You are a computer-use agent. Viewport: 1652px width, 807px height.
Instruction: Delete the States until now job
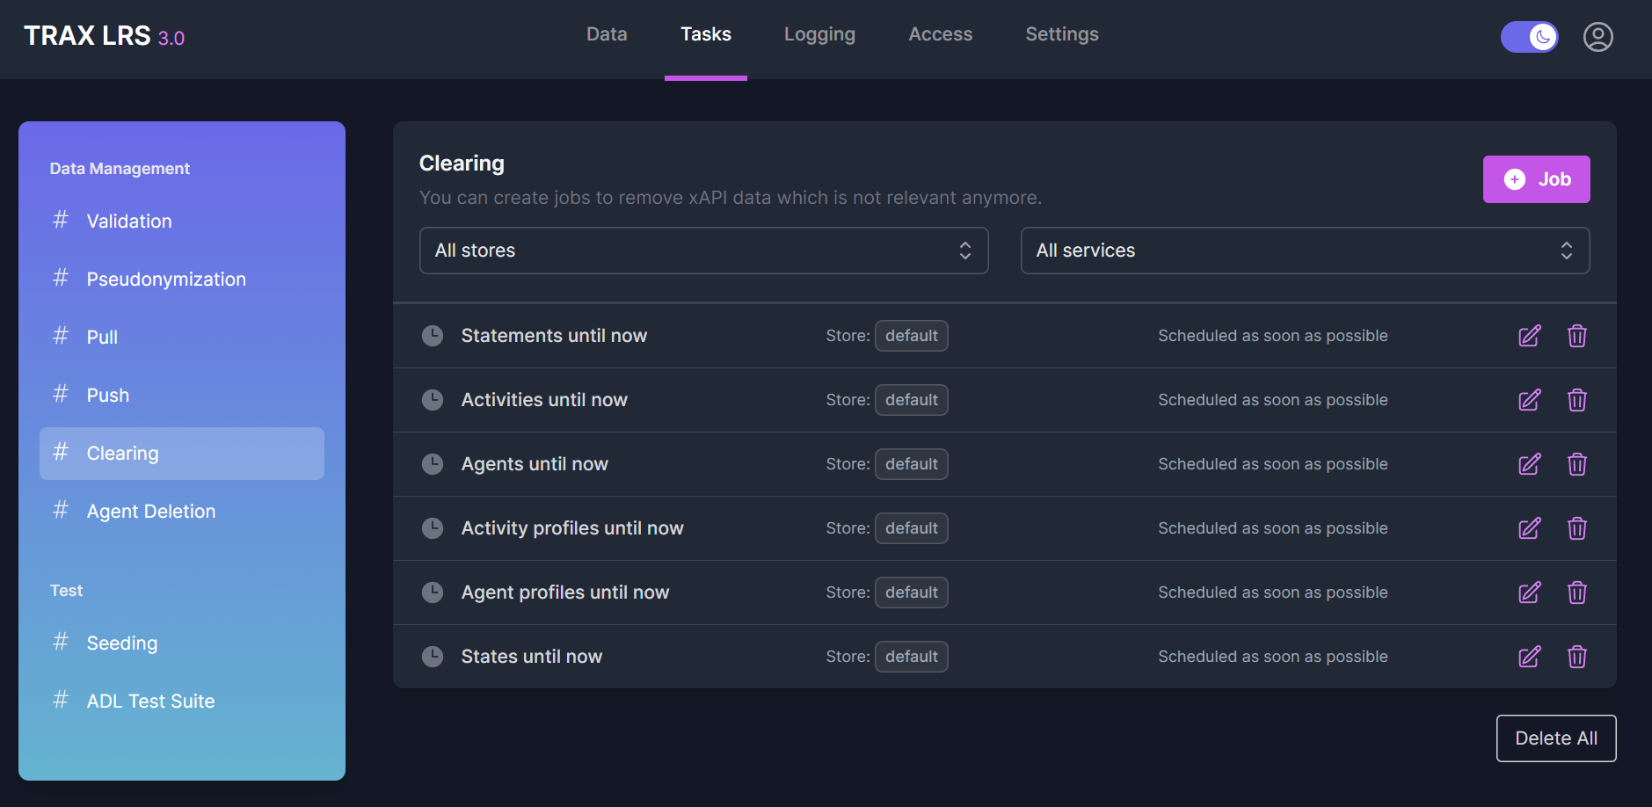[1576, 657]
